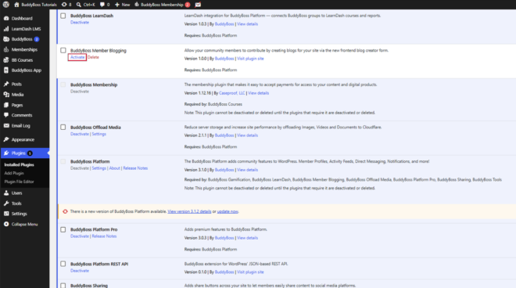Open Installed Plugins submenu item
The height and width of the screenshot is (288, 516).
pyautogui.click(x=19, y=165)
